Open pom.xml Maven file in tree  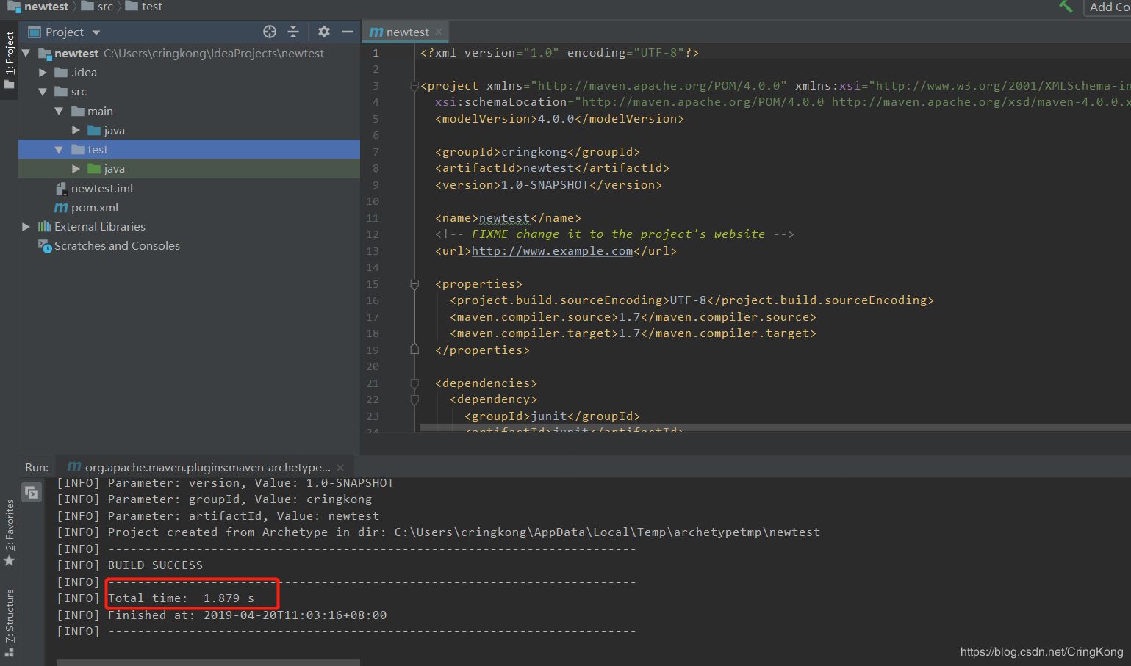[x=94, y=207]
